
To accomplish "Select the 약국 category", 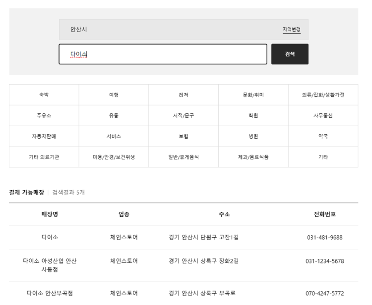I will coord(323,136).
